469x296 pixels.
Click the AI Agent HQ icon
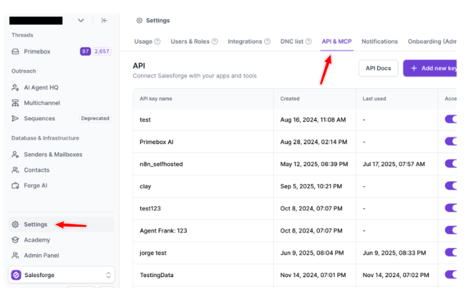click(x=15, y=88)
